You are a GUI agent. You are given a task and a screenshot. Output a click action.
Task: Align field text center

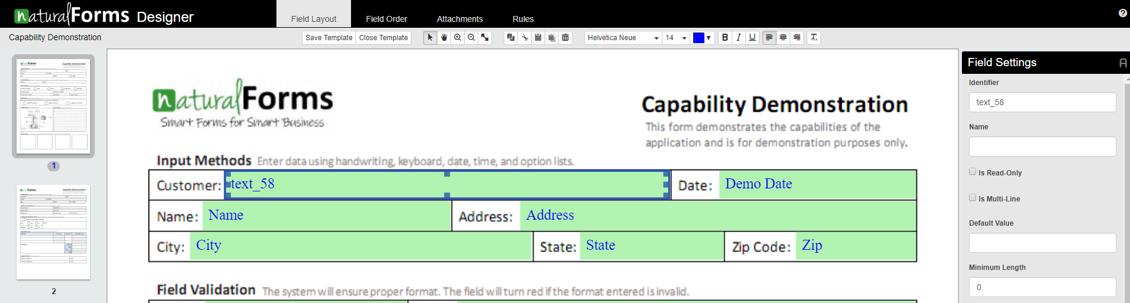coord(783,37)
